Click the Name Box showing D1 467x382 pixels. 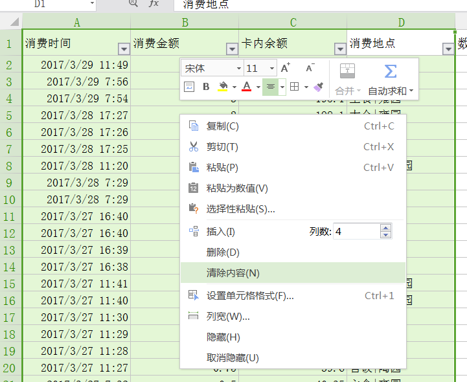40,4
